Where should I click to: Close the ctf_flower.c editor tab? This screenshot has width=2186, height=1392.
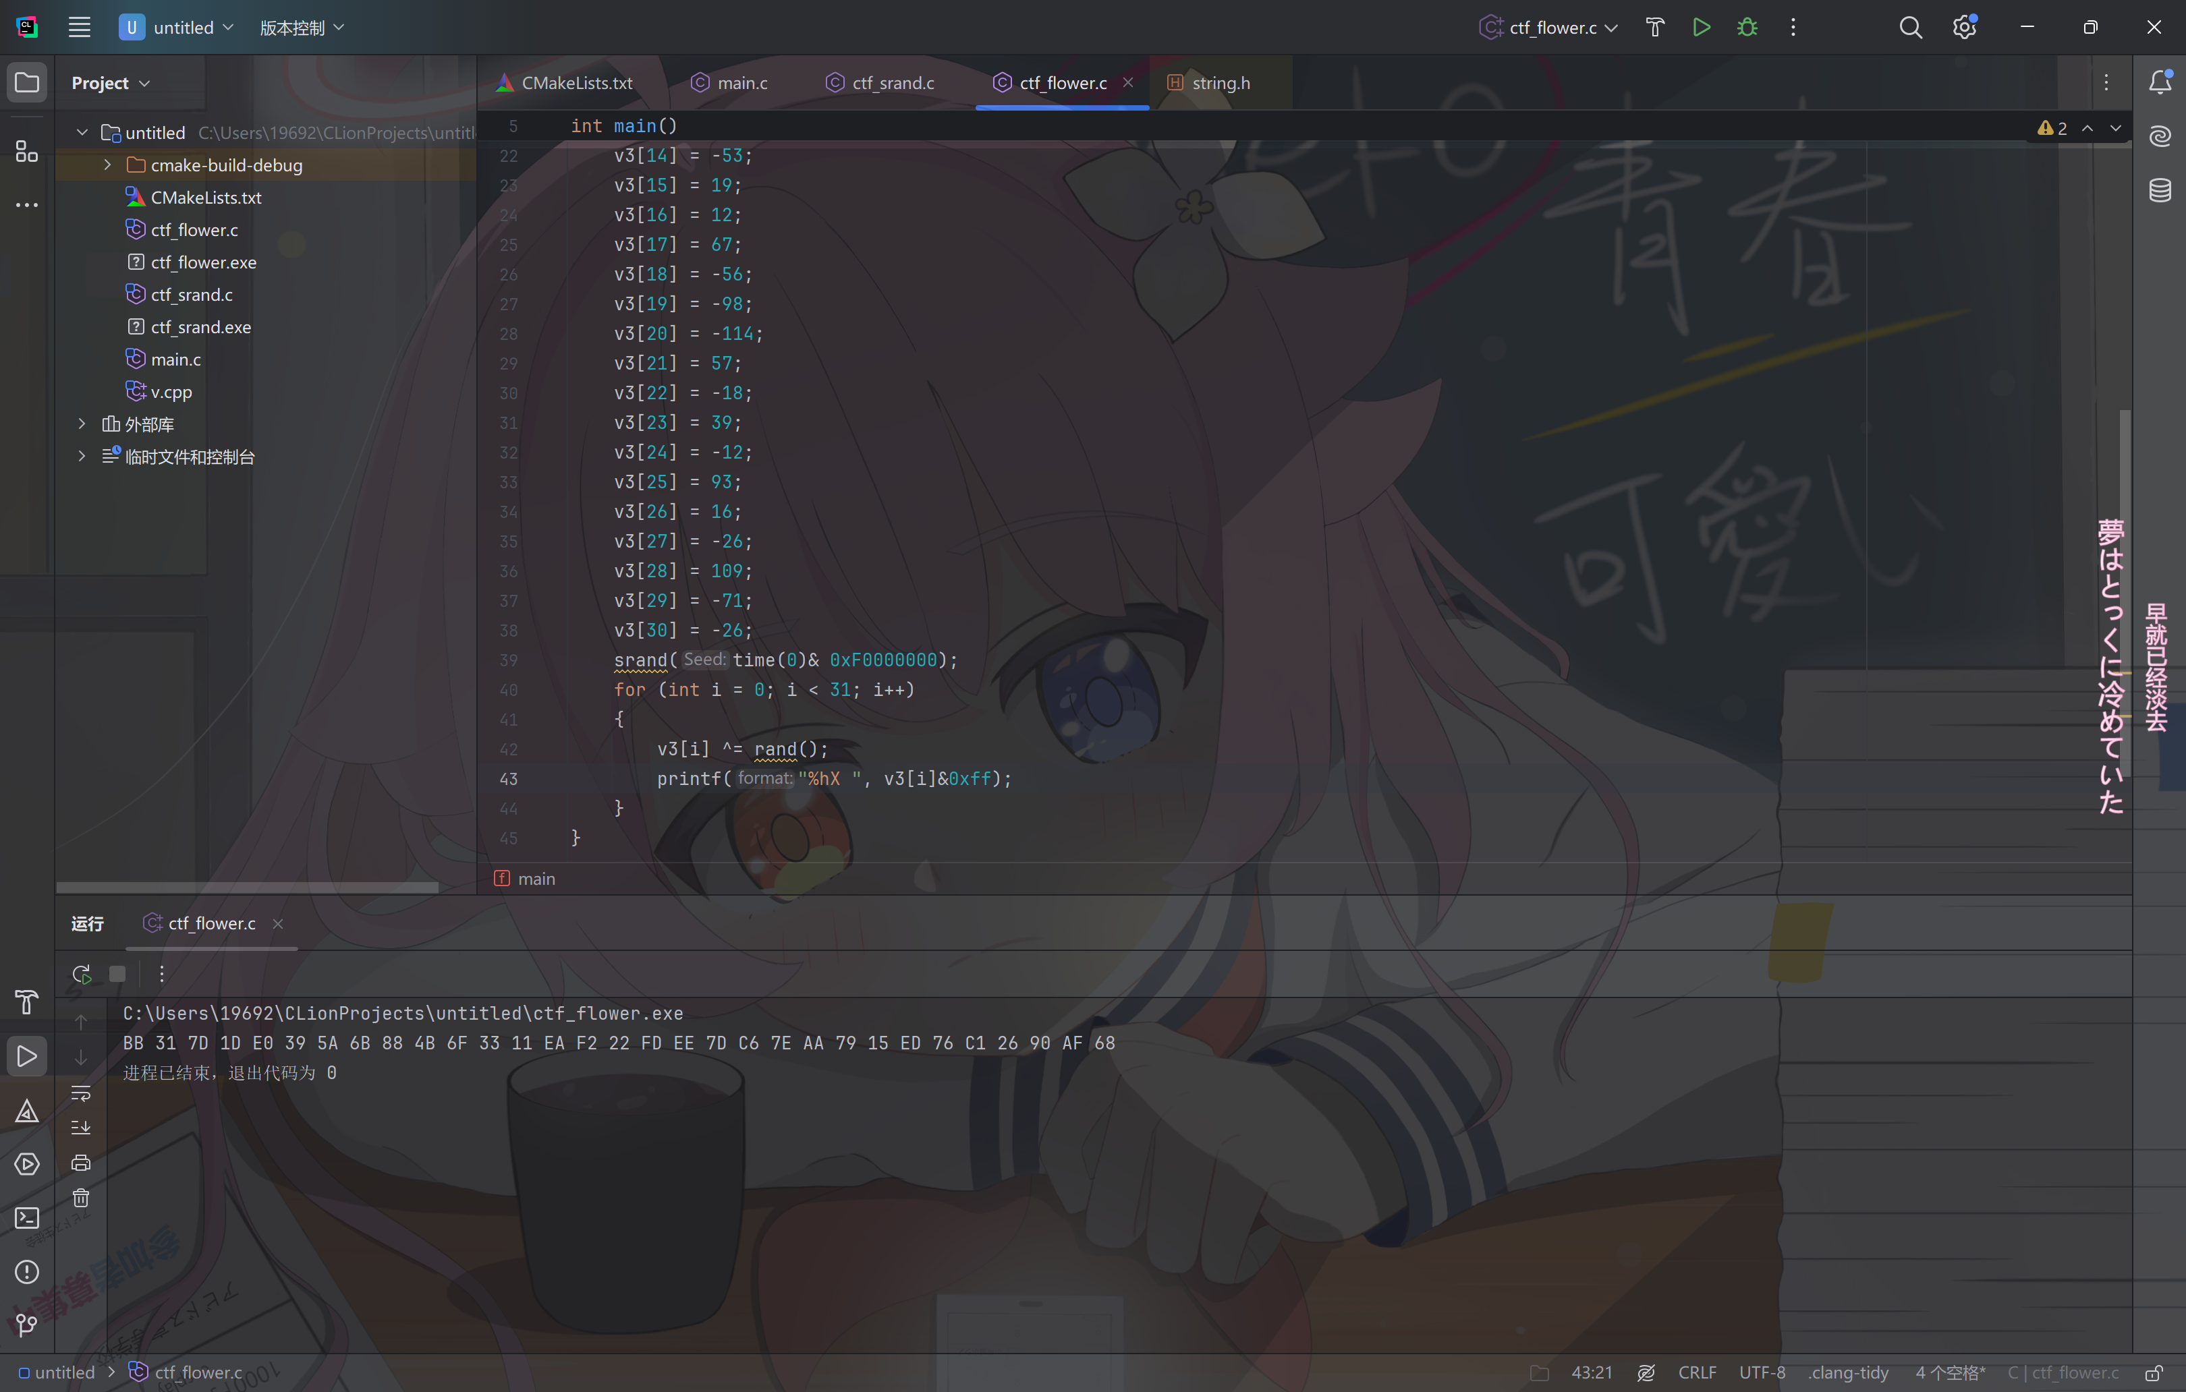1127,82
